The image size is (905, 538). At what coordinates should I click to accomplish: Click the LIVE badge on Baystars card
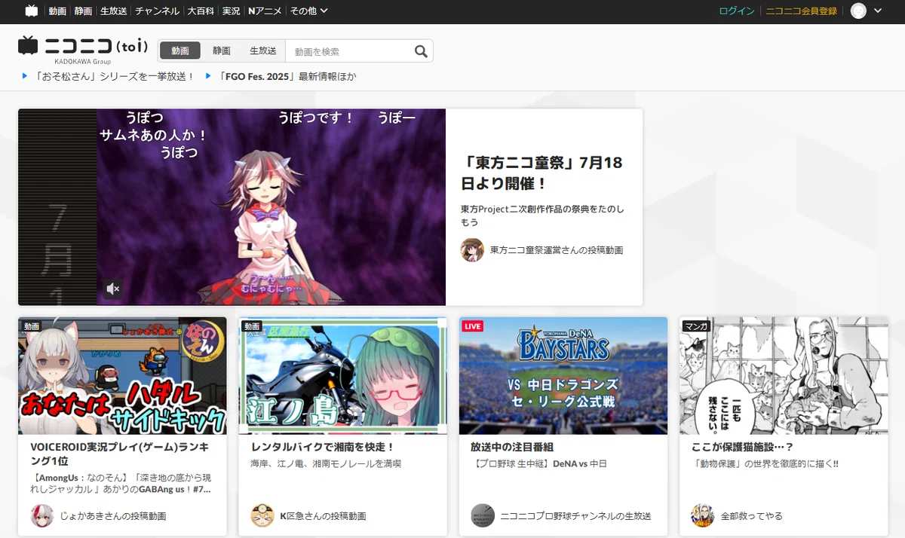click(x=472, y=326)
